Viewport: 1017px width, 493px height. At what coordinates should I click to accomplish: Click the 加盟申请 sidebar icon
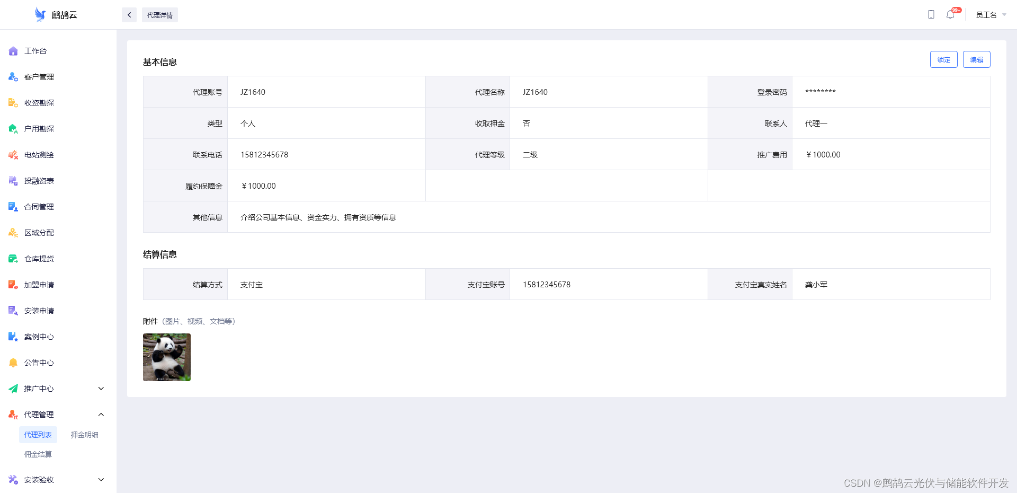click(13, 285)
